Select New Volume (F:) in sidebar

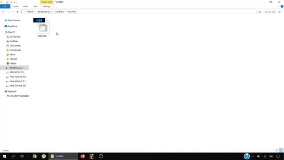pyautogui.click(x=17, y=81)
